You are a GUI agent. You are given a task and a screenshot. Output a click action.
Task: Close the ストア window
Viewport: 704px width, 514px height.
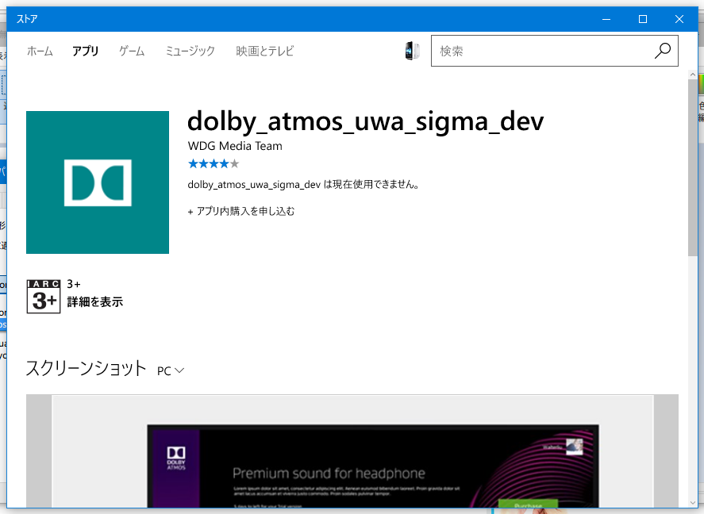[679, 19]
